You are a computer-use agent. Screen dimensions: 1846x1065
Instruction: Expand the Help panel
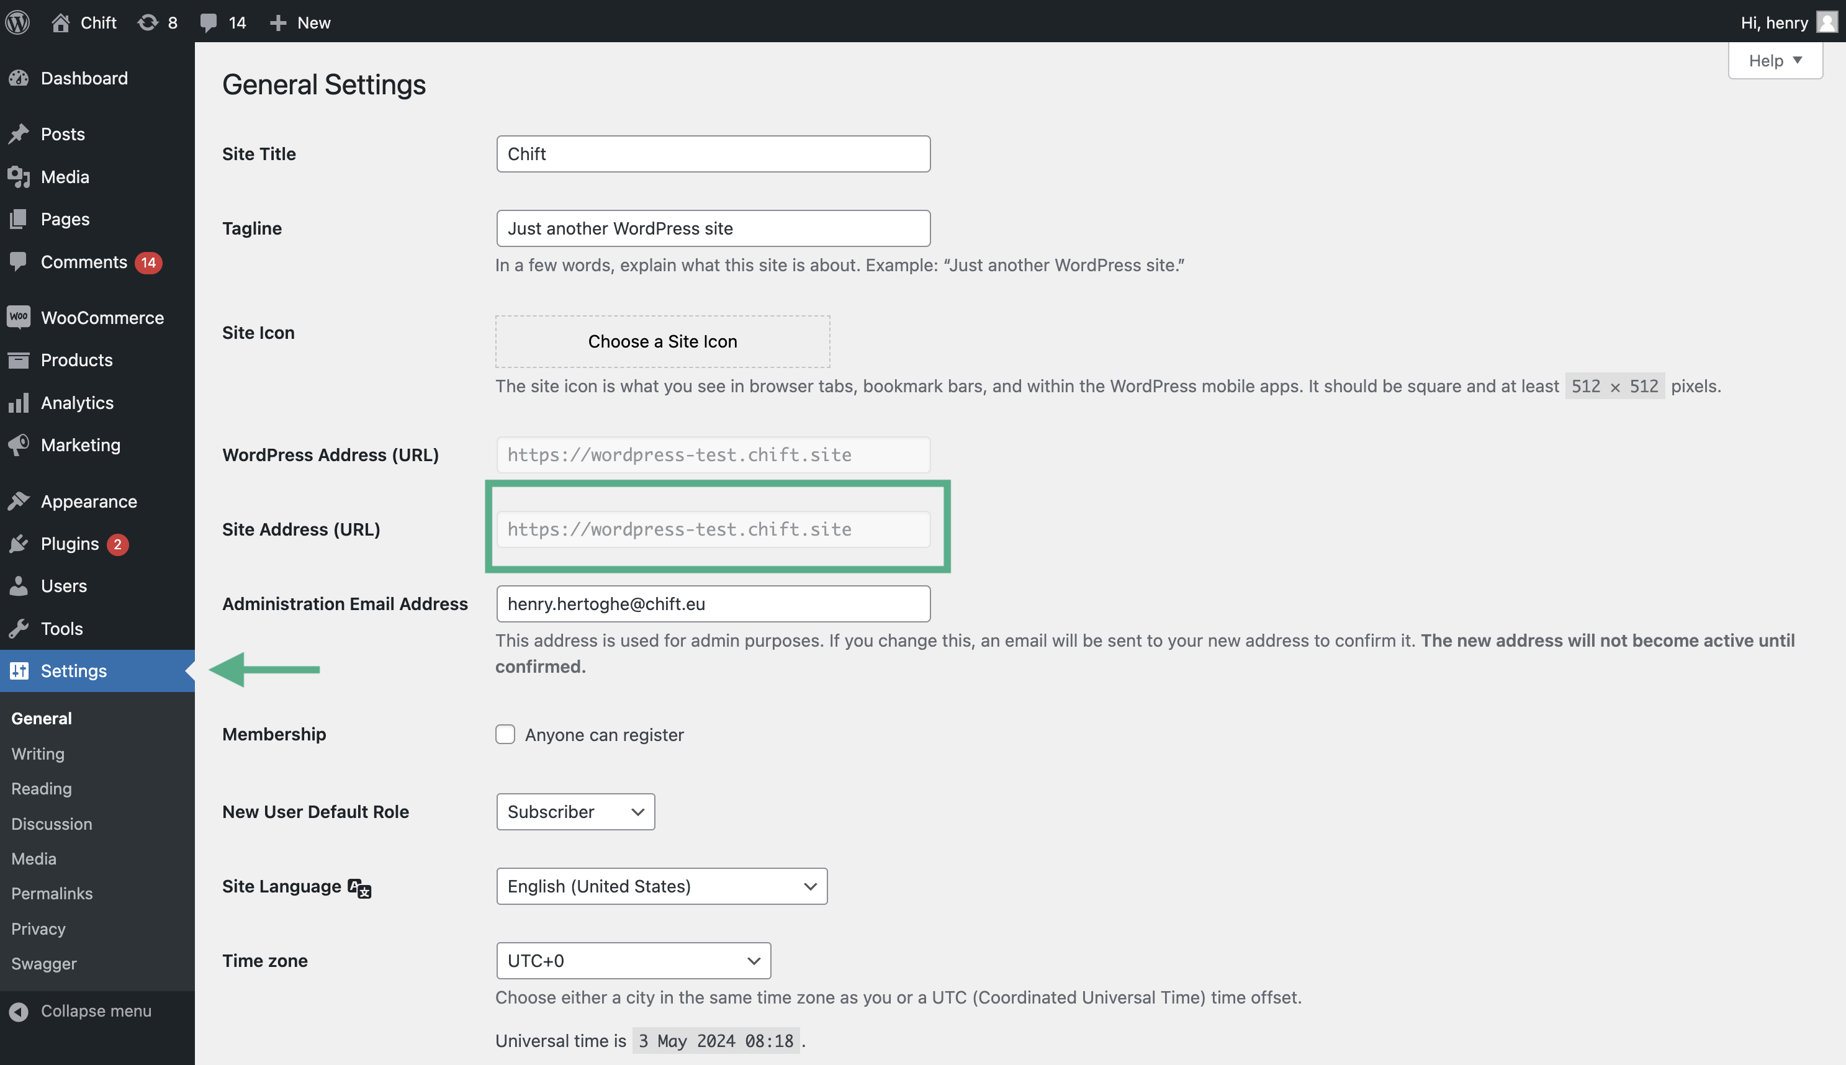[x=1775, y=61]
